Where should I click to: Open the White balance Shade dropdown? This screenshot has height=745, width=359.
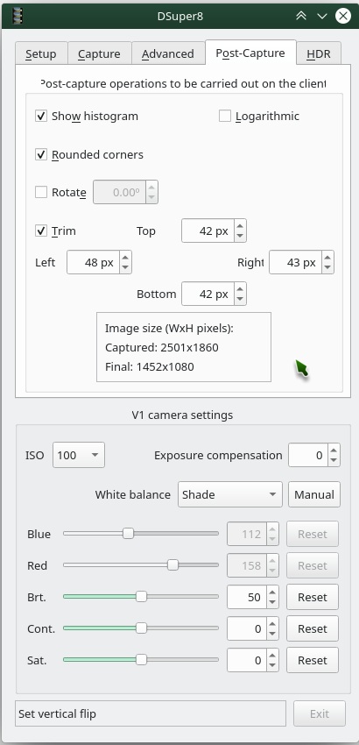230,494
